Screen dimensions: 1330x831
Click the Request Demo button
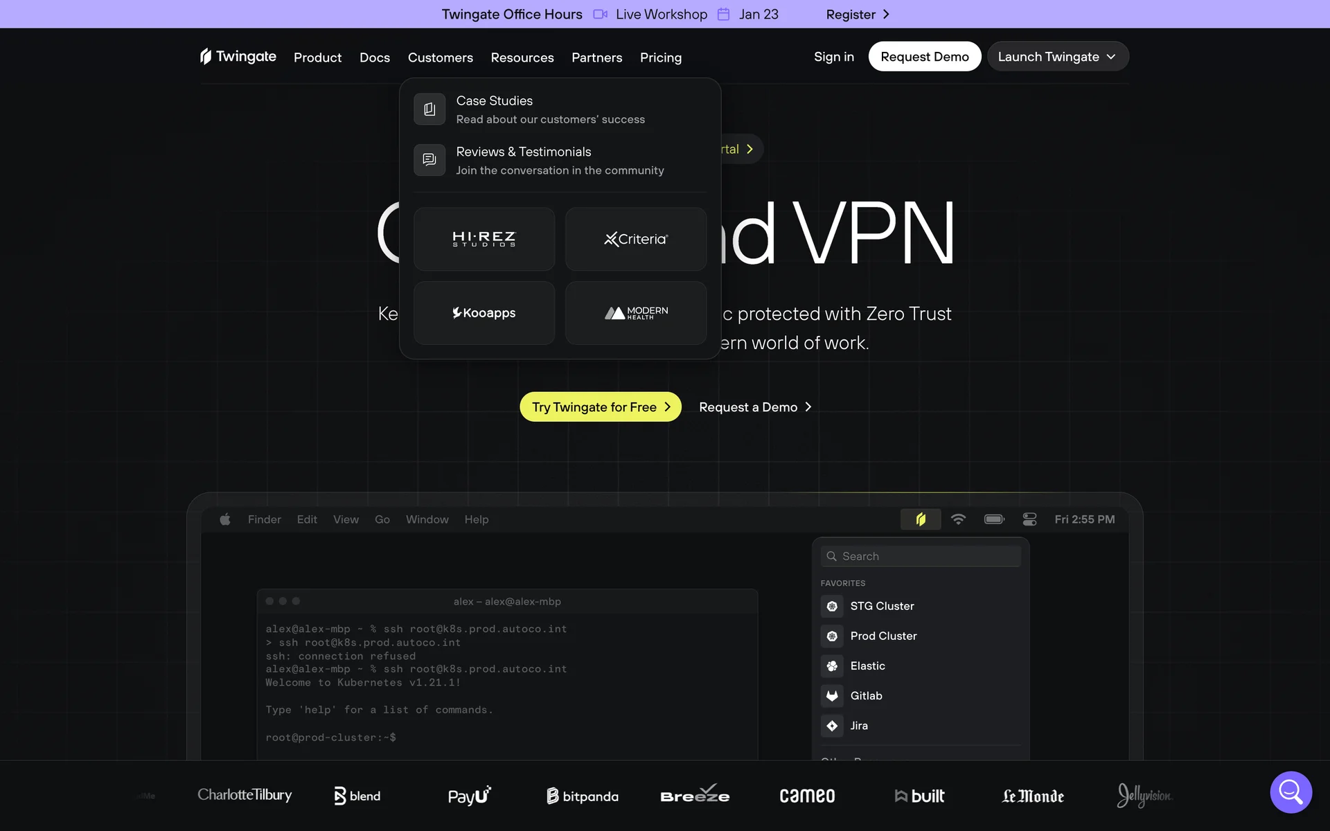pos(924,57)
